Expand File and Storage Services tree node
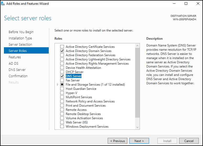 pyautogui.click(x=58, y=85)
